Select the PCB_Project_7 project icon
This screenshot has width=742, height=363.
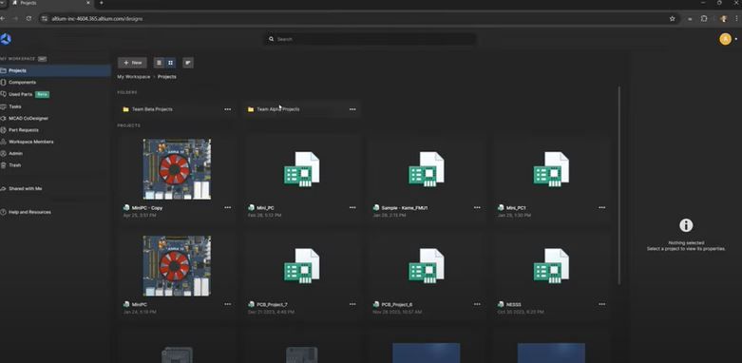pos(301,266)
